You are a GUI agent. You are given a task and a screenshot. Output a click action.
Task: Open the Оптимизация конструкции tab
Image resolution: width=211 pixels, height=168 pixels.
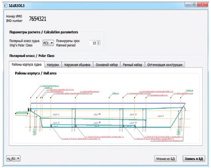coord(165,65)
